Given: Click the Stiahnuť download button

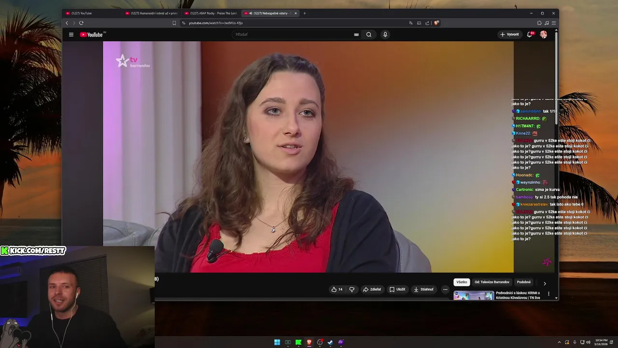Looking at the screenshot, I should (x=423, y=290).
